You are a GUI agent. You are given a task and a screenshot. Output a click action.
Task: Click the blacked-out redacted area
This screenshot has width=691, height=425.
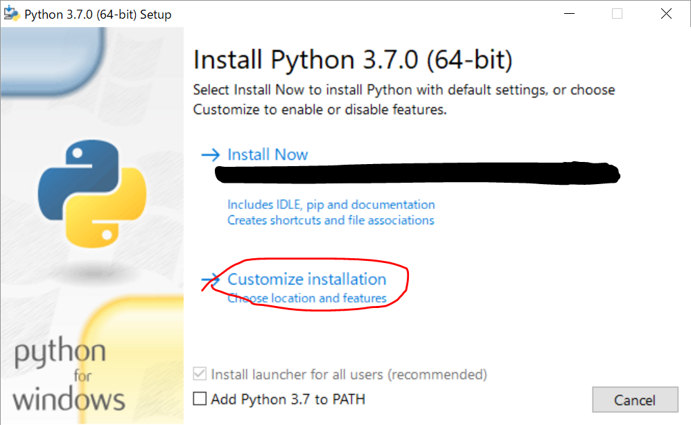coord(416,175)
